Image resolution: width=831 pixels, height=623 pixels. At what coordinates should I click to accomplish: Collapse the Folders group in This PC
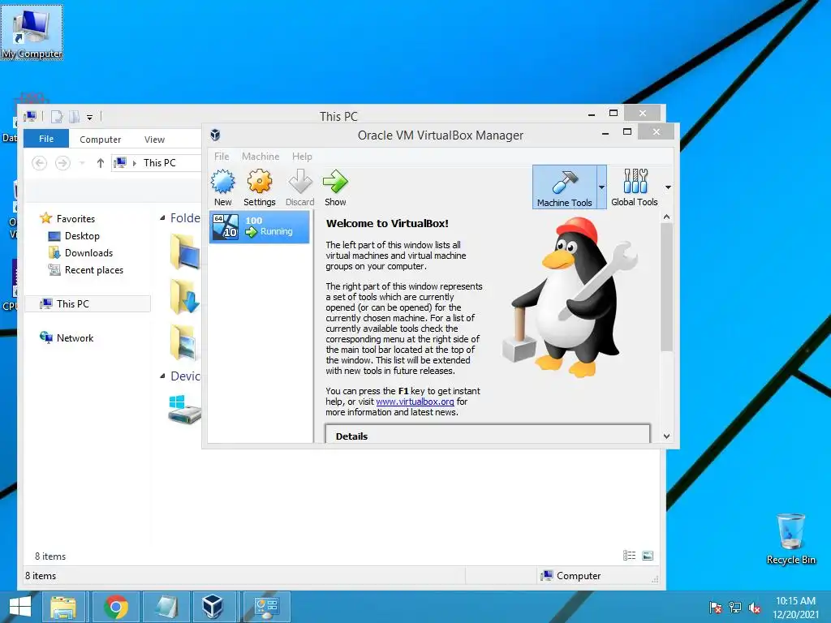click(162, 218)
